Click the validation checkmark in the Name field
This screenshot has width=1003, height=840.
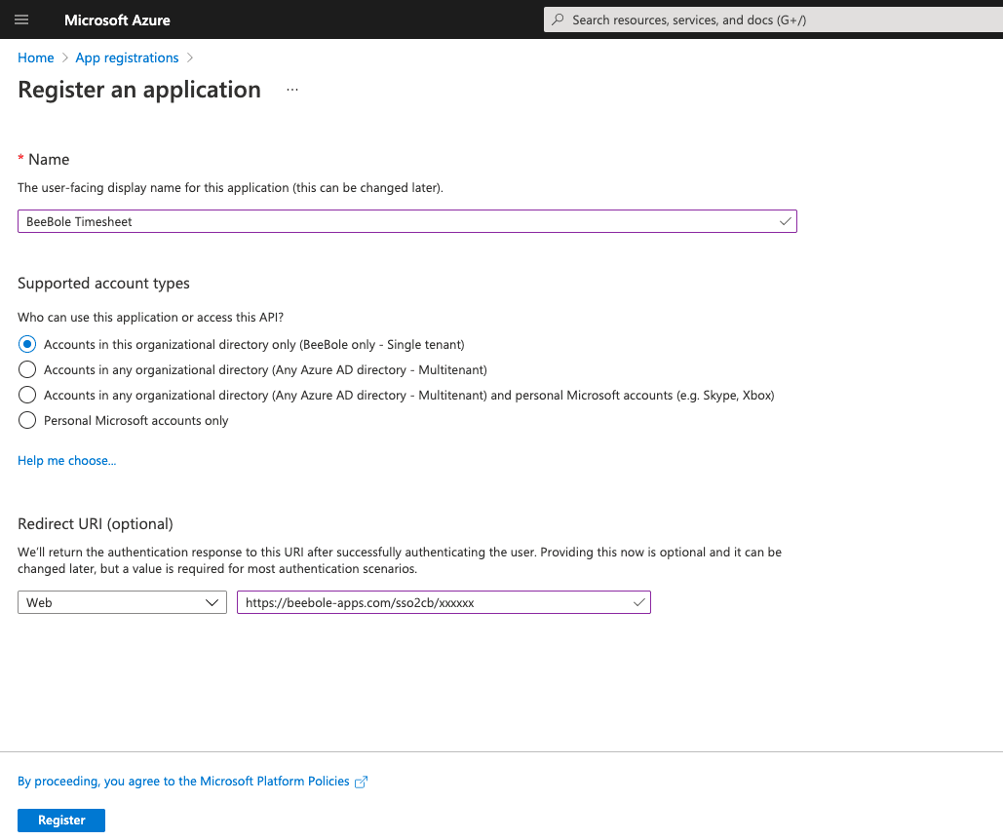click(x=784, y=221)
